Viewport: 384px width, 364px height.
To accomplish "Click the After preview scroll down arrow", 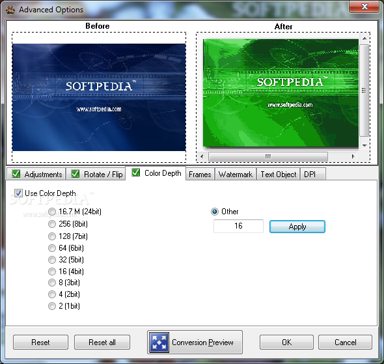I will click(364, 145).
